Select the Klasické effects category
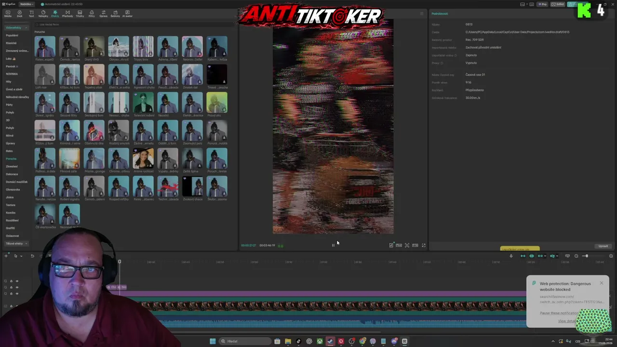Image resolution: width=617 pixels, height=347 pixels. click(11, 43)
